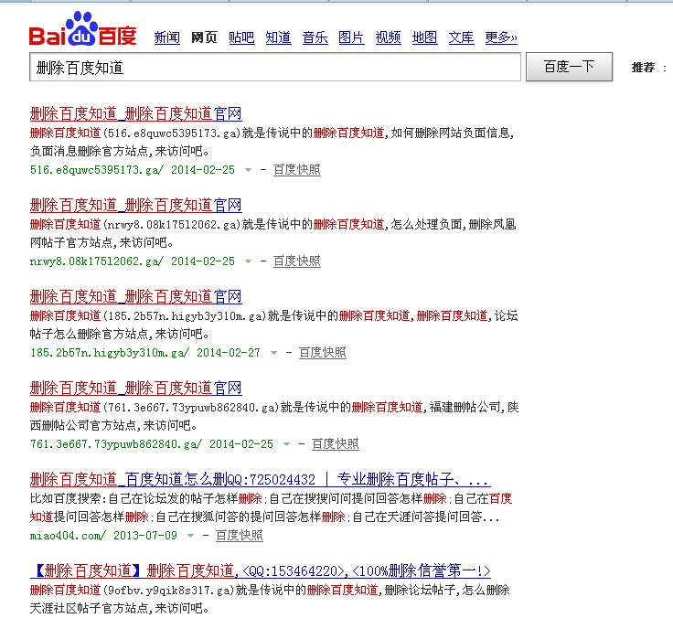Viewport: 673px width, 618px height.
Task: Click the 百度一下 search button
Action: pos(569,67)
